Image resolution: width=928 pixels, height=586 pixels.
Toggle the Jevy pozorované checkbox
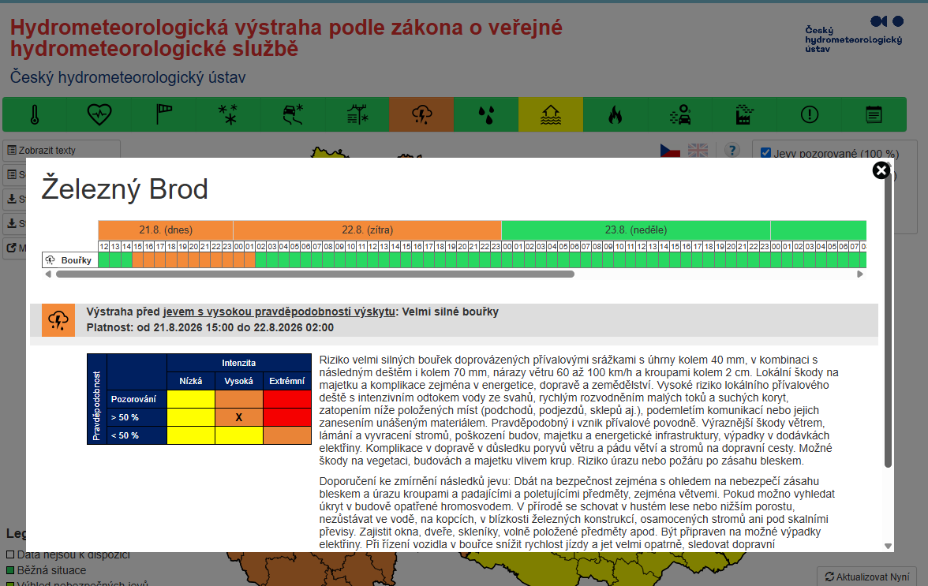coord(765,153)
